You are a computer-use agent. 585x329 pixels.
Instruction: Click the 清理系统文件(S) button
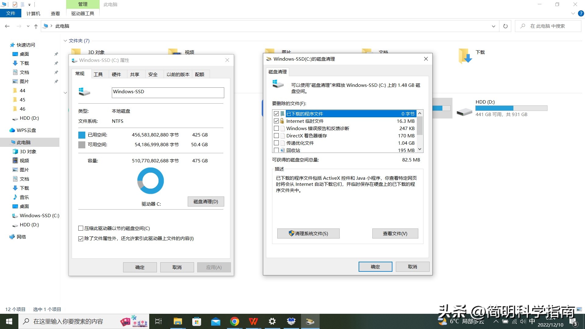pos(308,233)
